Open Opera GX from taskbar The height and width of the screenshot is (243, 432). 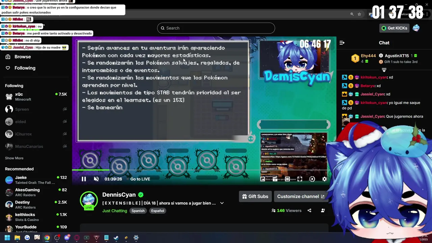(77, 238)
